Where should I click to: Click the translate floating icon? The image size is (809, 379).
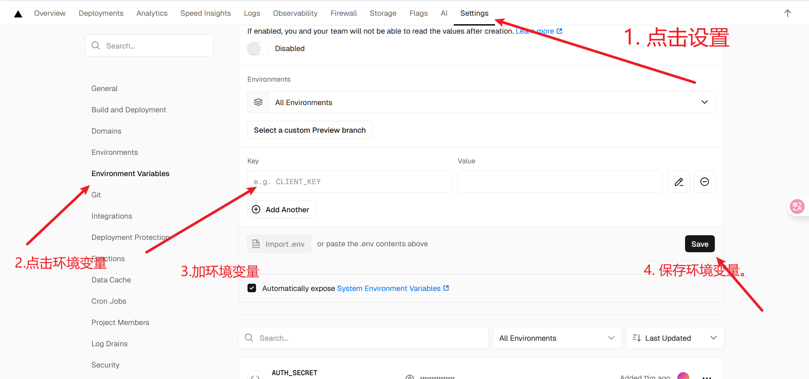pos(797,207)
